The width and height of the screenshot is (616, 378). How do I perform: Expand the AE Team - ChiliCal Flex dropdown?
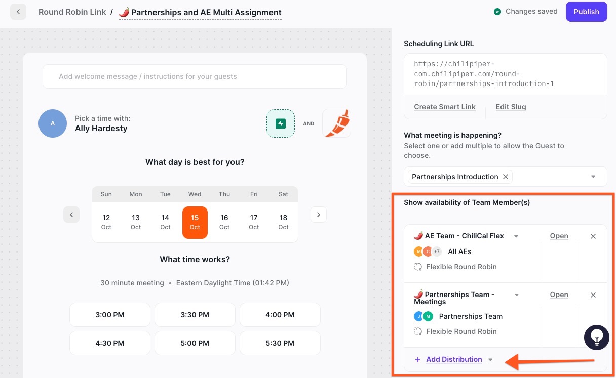(516, 236)
